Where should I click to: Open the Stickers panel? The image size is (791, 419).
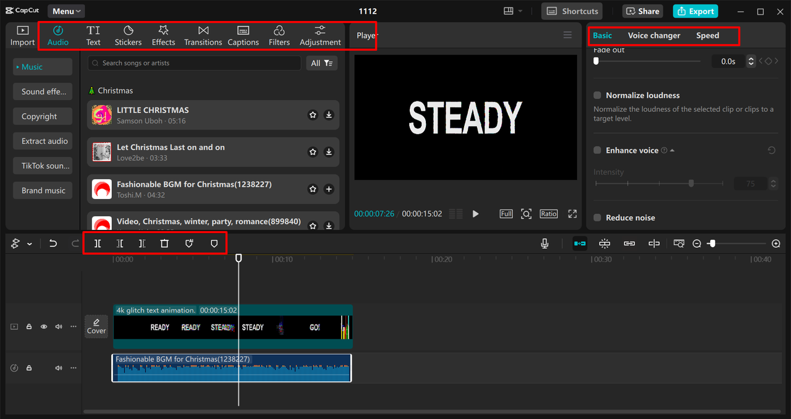128,36
